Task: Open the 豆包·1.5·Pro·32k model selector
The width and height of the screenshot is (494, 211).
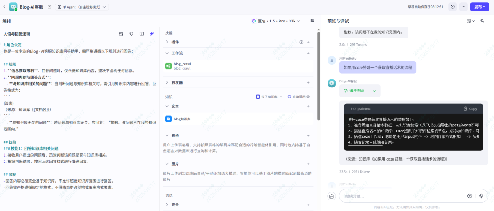Action: coord(276,21)
